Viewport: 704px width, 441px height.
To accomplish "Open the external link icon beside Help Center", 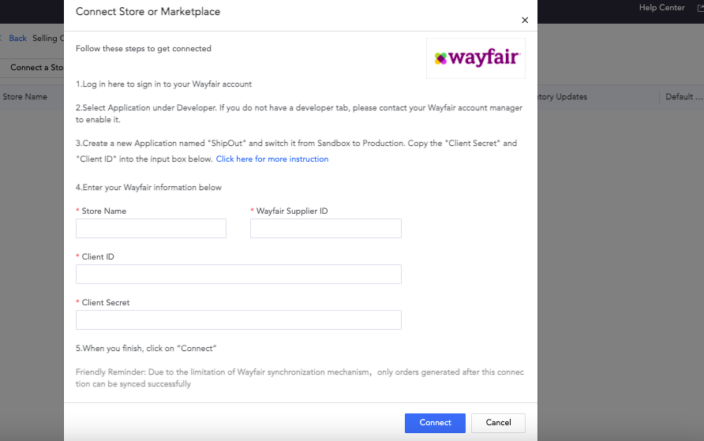I will click(700, 8).
